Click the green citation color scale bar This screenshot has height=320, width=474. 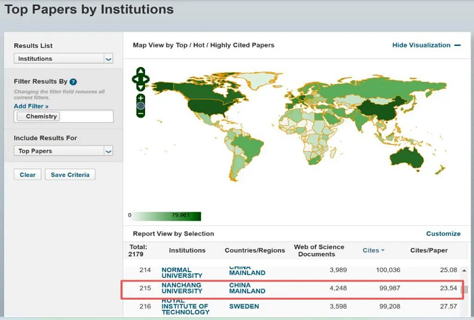[x=167, y=216]
